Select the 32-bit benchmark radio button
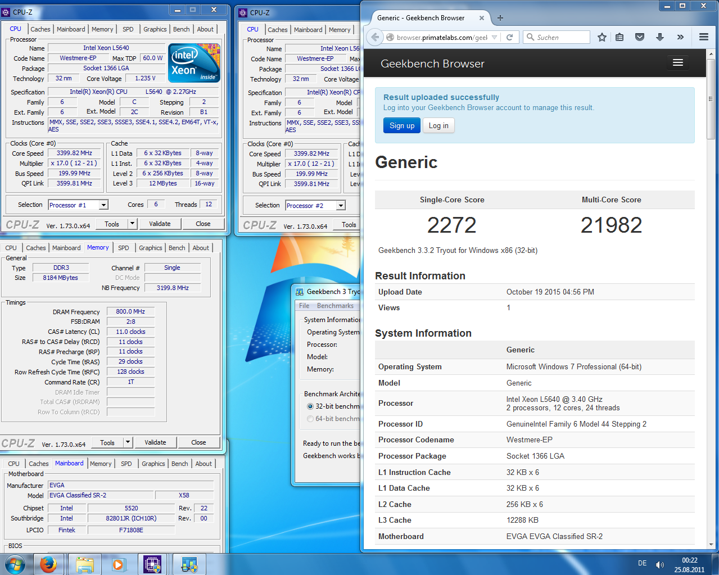The image size is (719, 575). (x=310, y=406)
